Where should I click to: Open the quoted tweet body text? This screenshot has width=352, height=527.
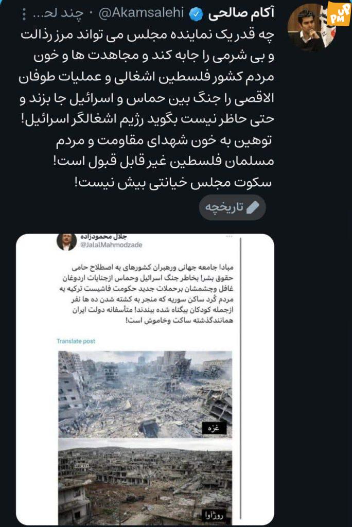point(146,294)
